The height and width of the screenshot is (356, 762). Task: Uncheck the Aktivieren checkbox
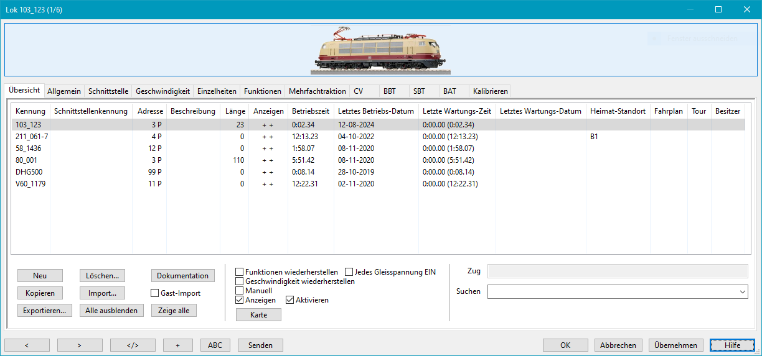click(x=290, y=300)
